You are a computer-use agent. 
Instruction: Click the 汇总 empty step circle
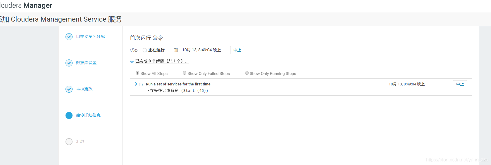point(69,142)
